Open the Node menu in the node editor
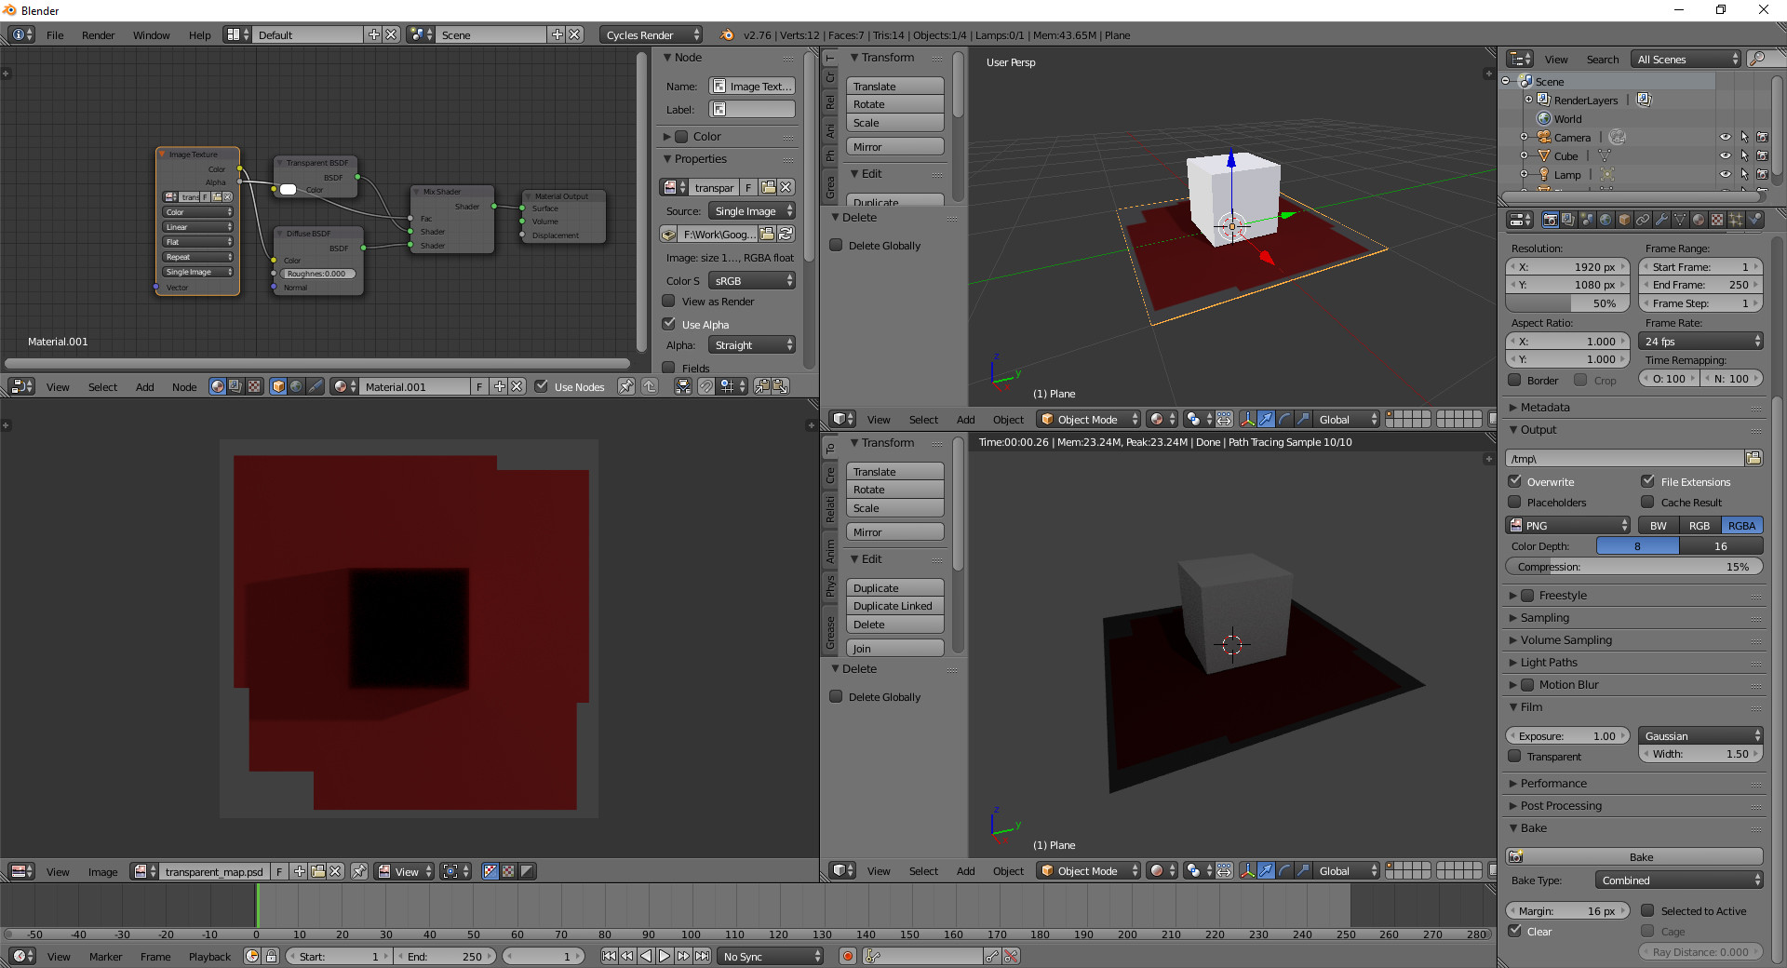The height and width of the screenshot is (968, 1787). click(184, 387)
